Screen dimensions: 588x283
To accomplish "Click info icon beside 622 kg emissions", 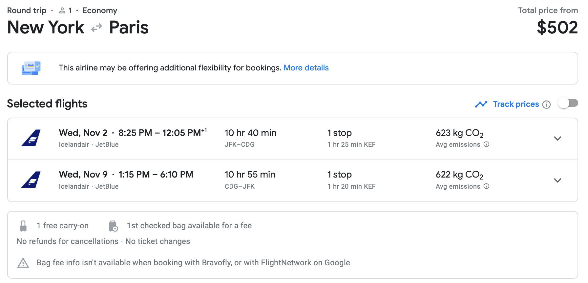I will pos(487,186).
